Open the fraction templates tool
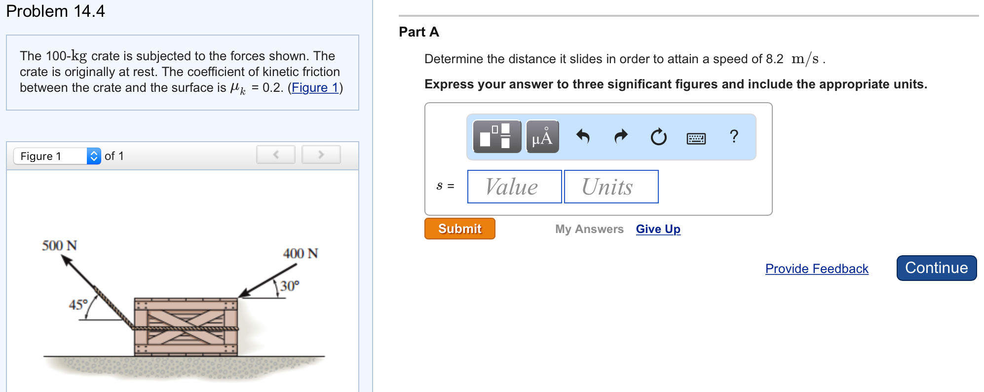The width and height of the screenshot is (984, 392). [496, 136]
